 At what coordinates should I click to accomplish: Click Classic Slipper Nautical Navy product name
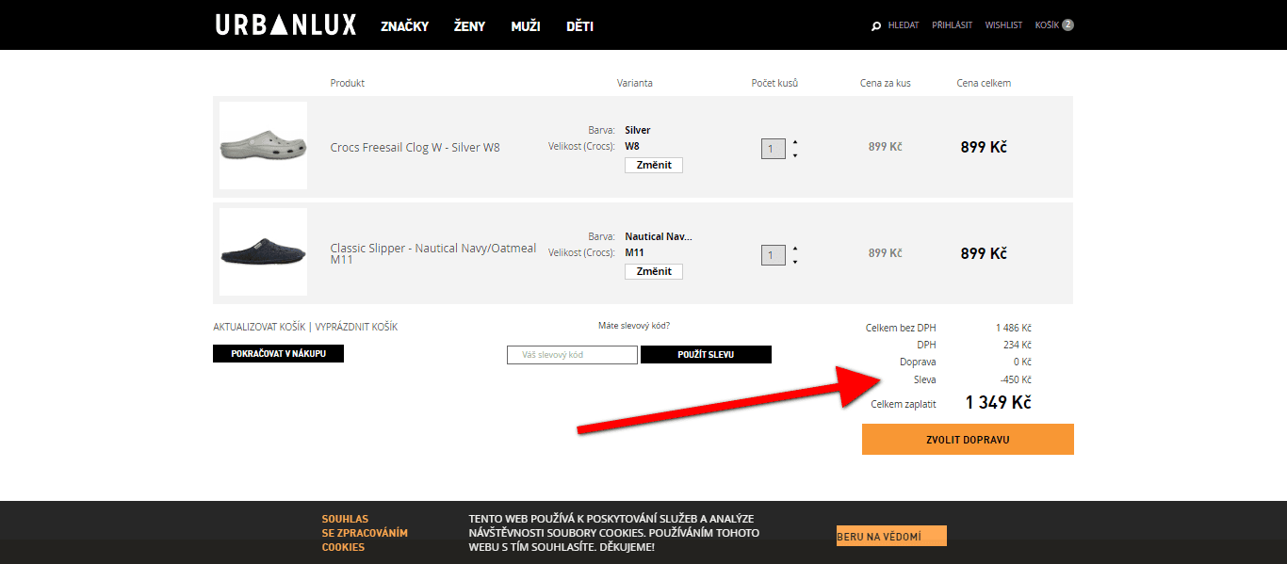click(433, 253)
